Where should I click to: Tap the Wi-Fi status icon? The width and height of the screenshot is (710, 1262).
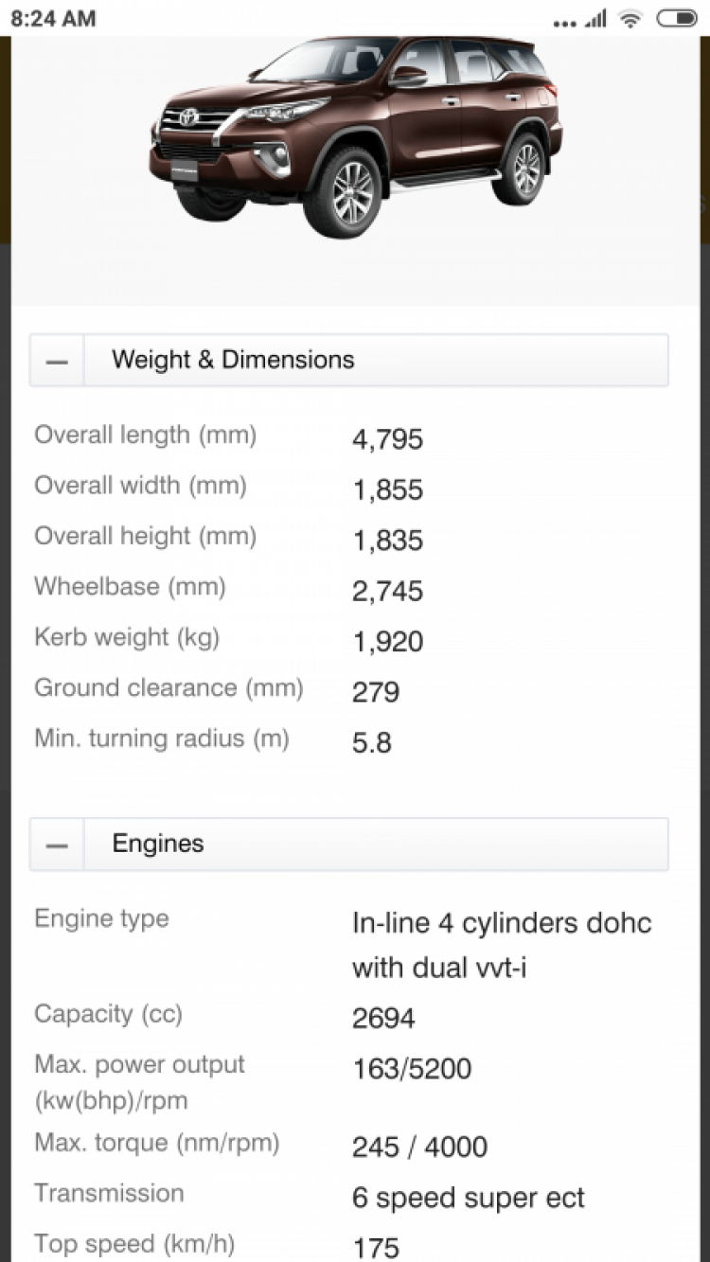630,18
